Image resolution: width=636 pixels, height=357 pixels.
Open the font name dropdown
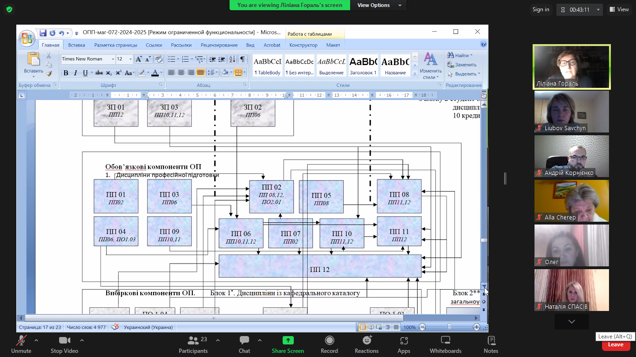click(x=113, y=59)
